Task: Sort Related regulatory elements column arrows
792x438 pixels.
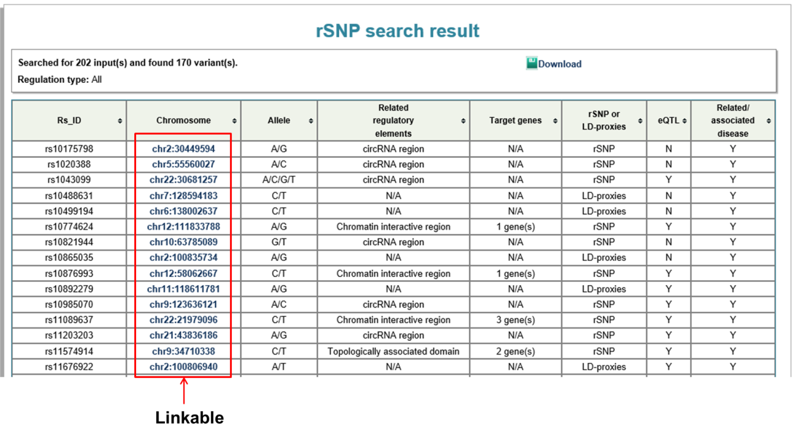Action: tap(463, 121)
